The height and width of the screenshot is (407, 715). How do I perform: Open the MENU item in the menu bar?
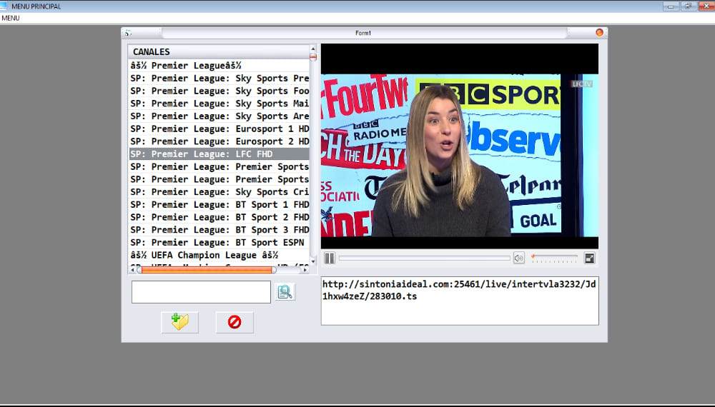pyautogui.click(x=11, y=19)
